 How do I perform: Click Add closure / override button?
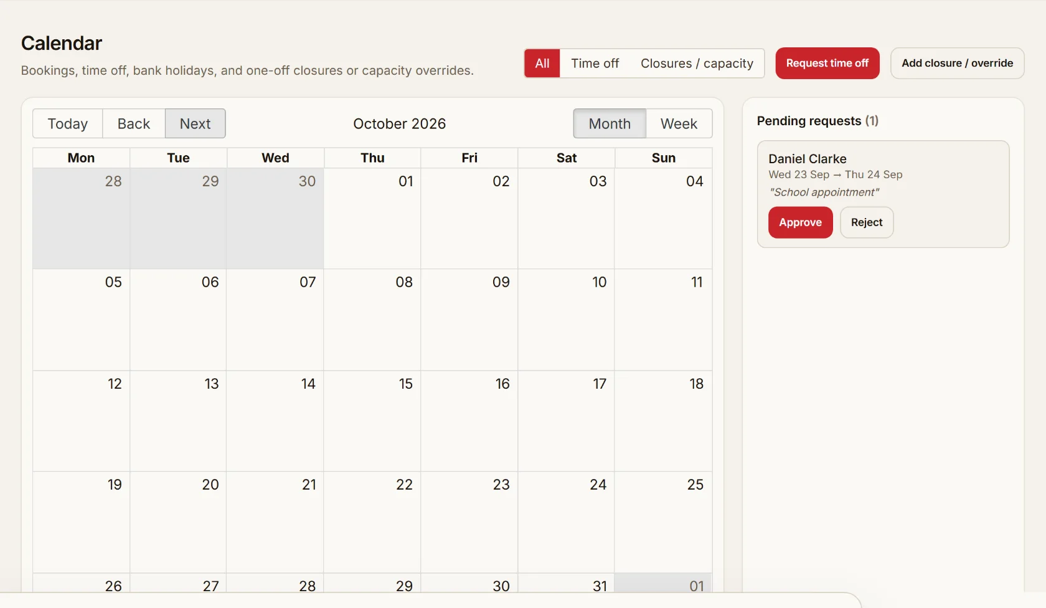click(957, 64)
